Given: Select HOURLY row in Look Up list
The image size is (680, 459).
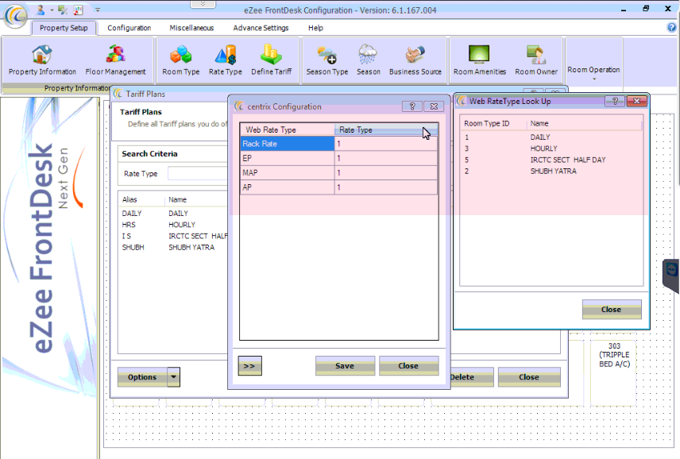Looking at the screenshot, I should (551, 148).
